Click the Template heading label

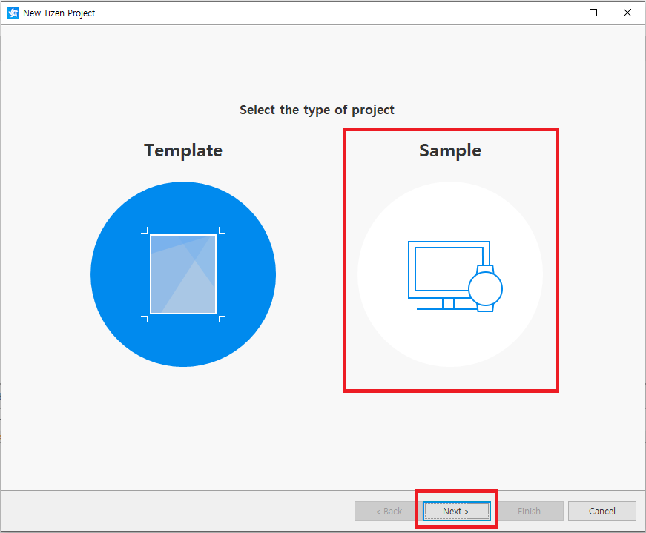pyautogui.click(x=183, y=150)
